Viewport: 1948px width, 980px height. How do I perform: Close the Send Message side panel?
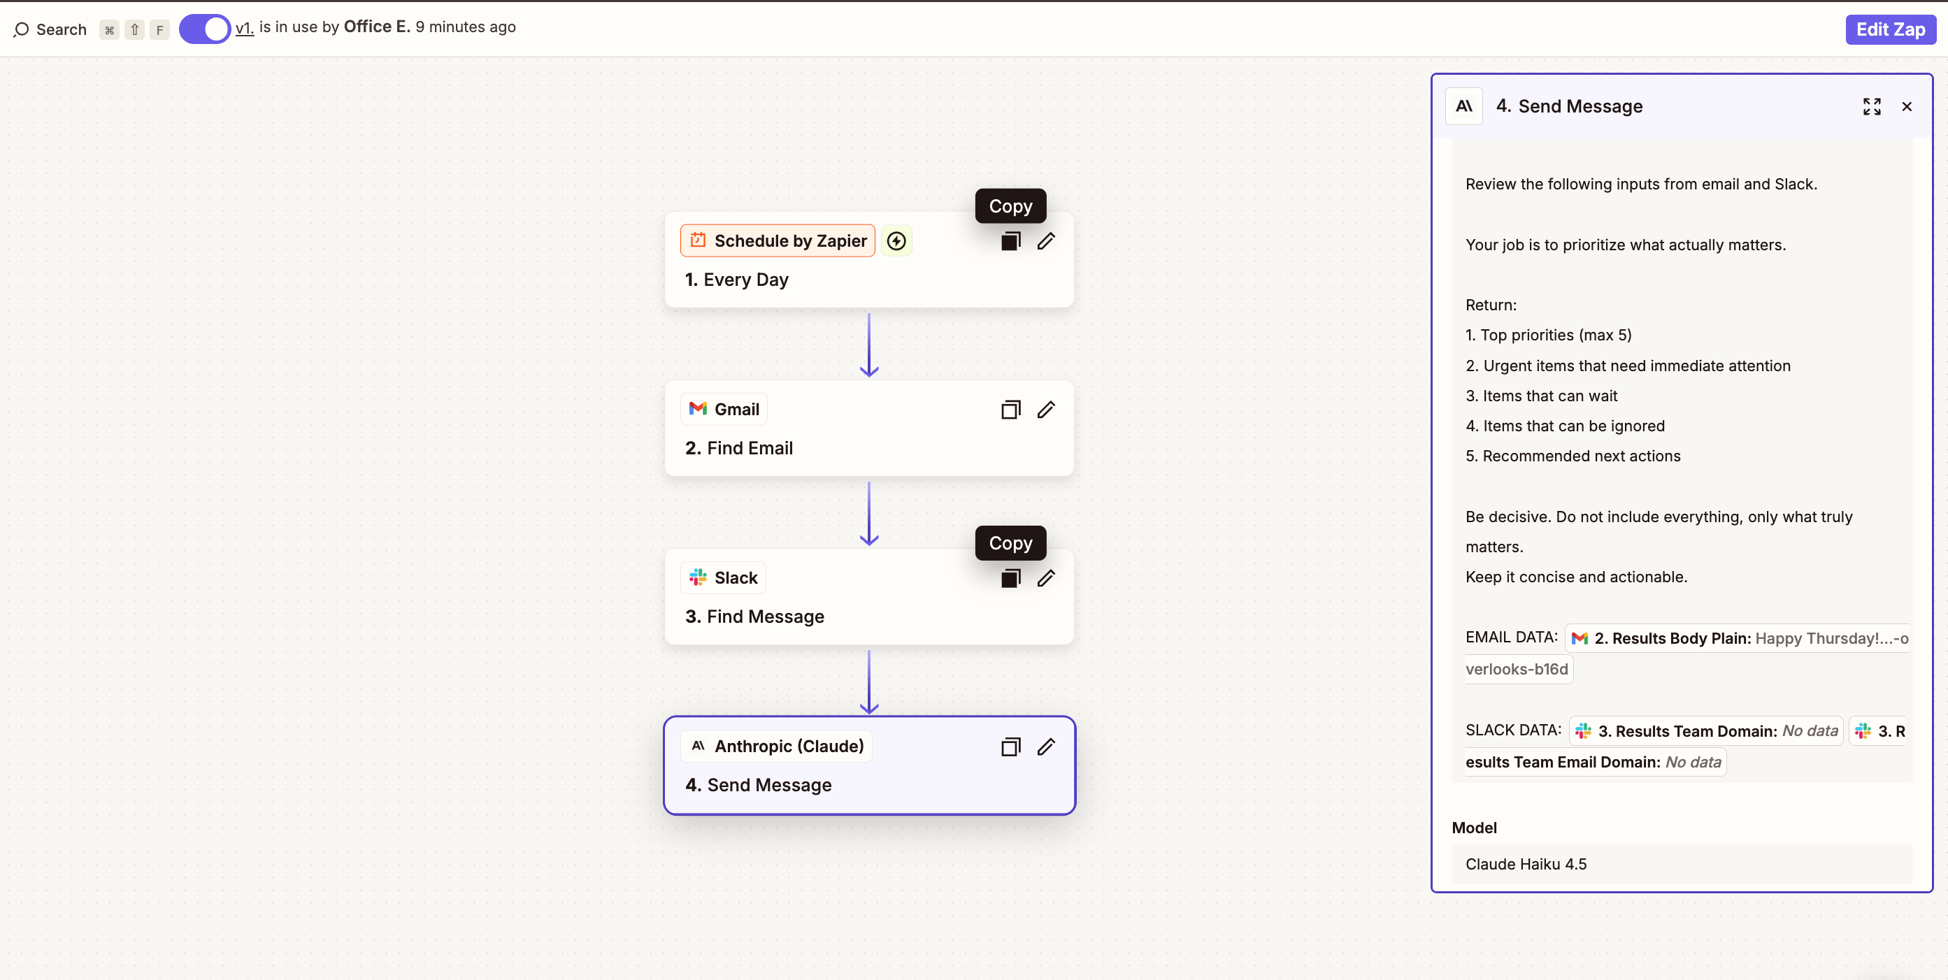coord(1907,107)
